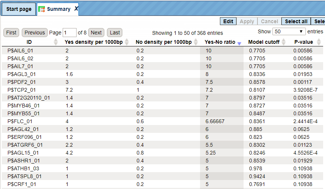Sort by No density per 1000bp arrows
The image size is (325, 189).
(x=196, y=42)
